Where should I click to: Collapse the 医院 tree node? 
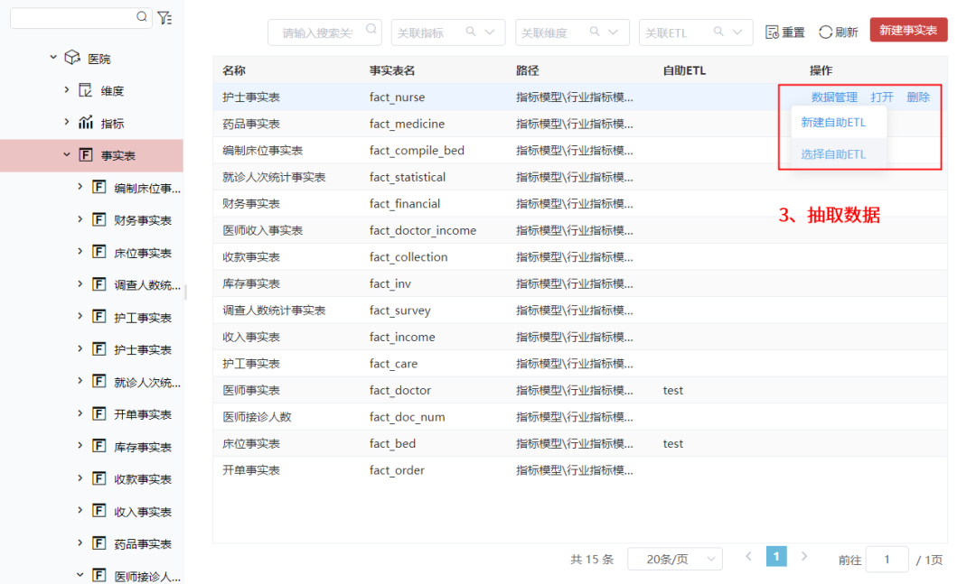pos(53,57)
